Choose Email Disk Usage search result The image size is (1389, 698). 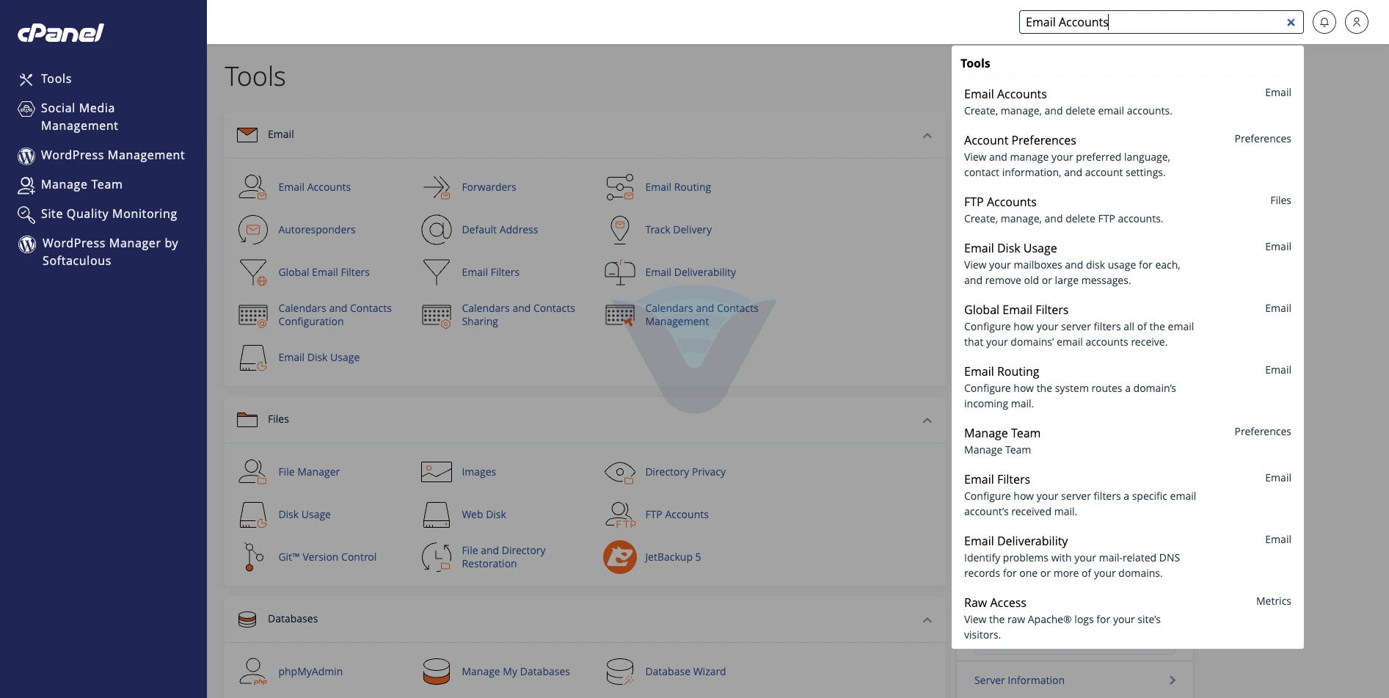point(1127,263)
